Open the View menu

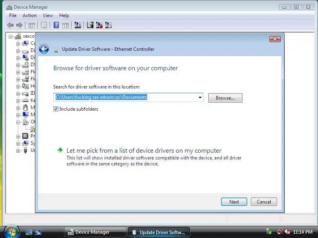pyautogui.click(x=48, y=15)
